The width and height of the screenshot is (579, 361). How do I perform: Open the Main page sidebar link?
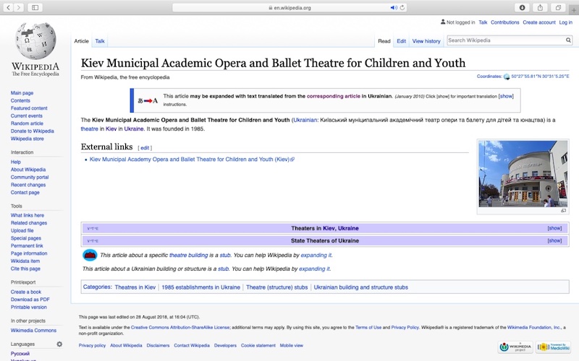click(x=22, y=93)
